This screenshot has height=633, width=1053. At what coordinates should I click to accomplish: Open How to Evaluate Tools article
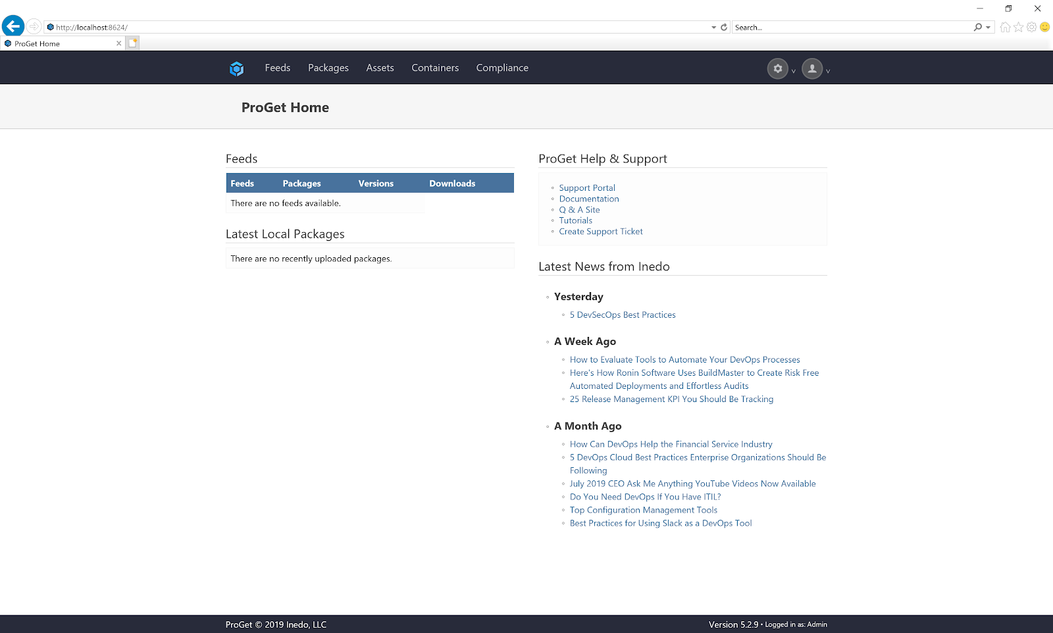pyautogui.click(x=685, y=359)
